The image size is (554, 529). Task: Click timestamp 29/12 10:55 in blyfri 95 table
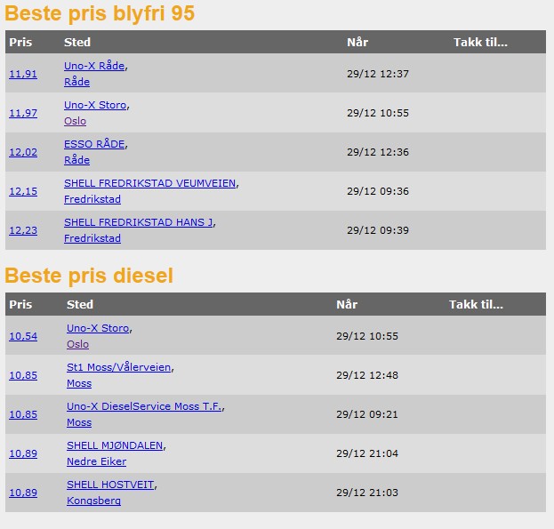pyautogui.click(x=378, y=113)
